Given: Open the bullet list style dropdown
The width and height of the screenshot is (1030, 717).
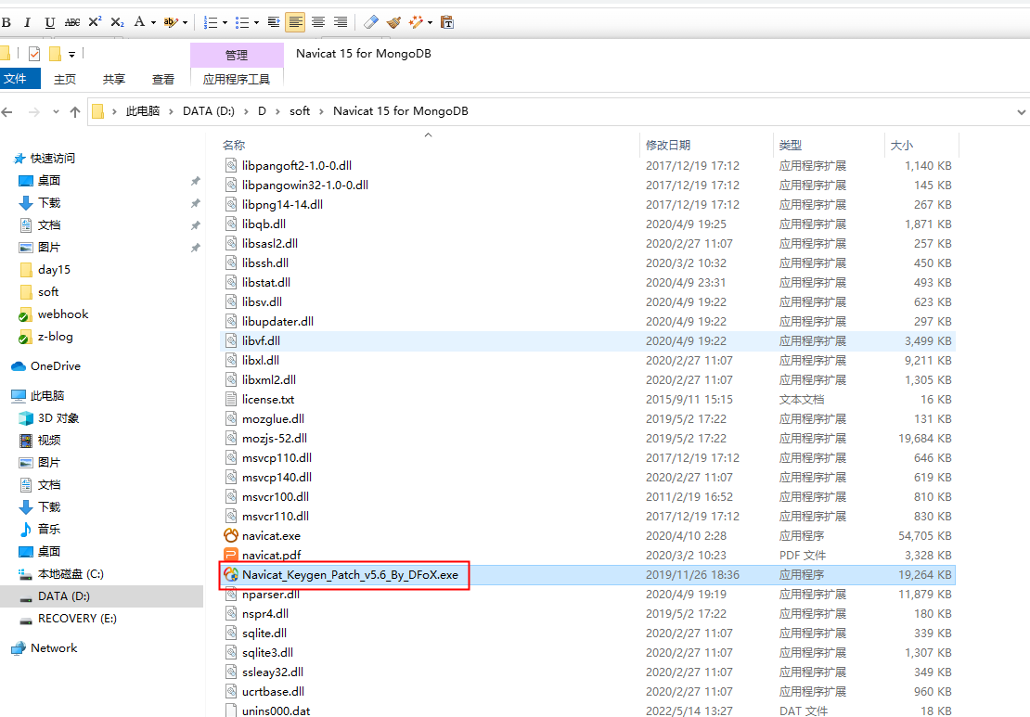Looking at the screenshot, I should click(x=256, y=22).
